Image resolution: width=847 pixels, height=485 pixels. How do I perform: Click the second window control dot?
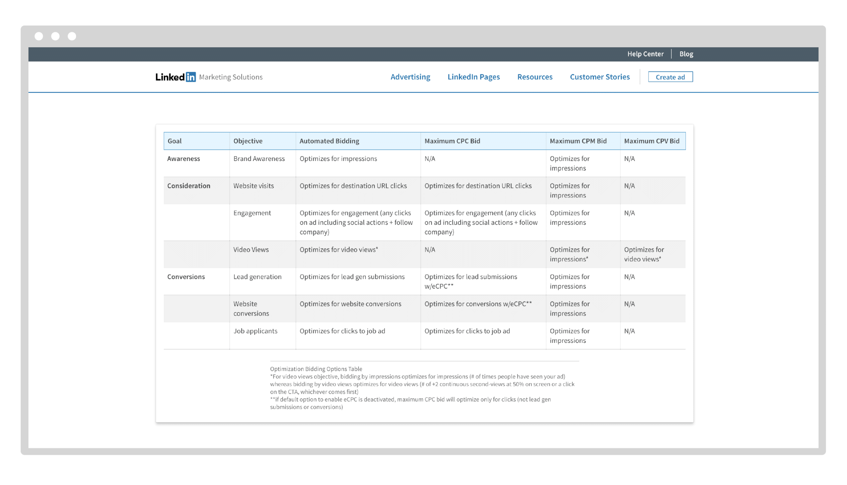[55, 36]
